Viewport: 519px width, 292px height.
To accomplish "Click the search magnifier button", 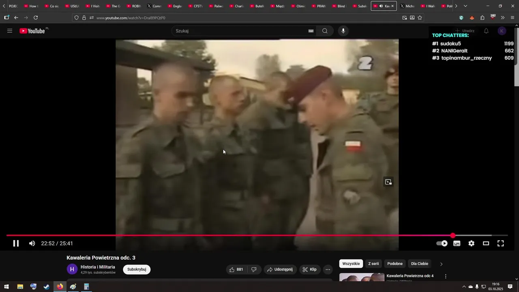I will [325, 31].
